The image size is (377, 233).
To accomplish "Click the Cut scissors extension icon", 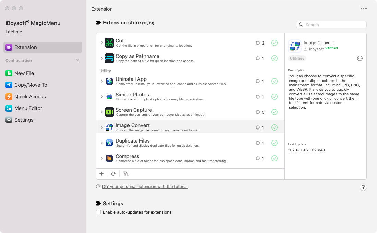I will tap(109, 43).
